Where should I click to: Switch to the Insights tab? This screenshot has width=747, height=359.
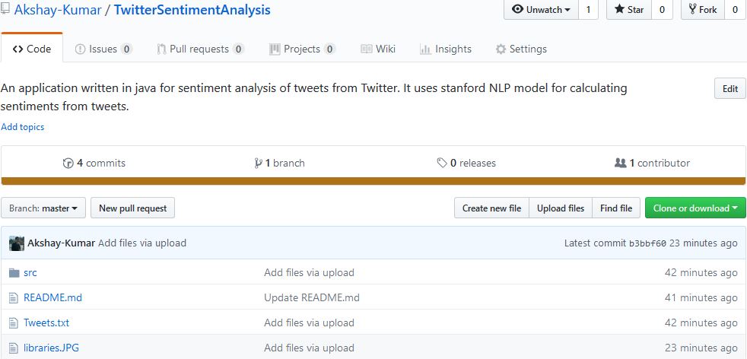[x=446, y=49]
